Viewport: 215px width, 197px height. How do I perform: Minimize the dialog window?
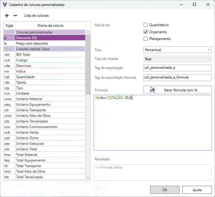pos(181,4)
